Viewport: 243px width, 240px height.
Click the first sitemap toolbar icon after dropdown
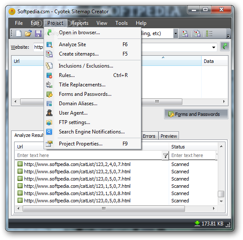click(185, 33)
